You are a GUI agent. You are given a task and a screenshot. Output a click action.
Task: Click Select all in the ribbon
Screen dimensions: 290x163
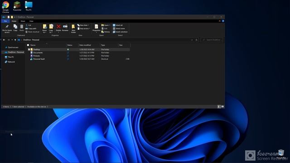tap(118, 25)
